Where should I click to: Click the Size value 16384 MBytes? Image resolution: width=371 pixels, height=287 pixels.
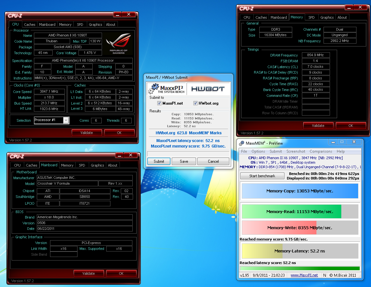pos(276,35)
